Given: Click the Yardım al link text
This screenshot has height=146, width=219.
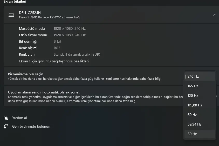Looking at the screenshot, I should (19, 118).
